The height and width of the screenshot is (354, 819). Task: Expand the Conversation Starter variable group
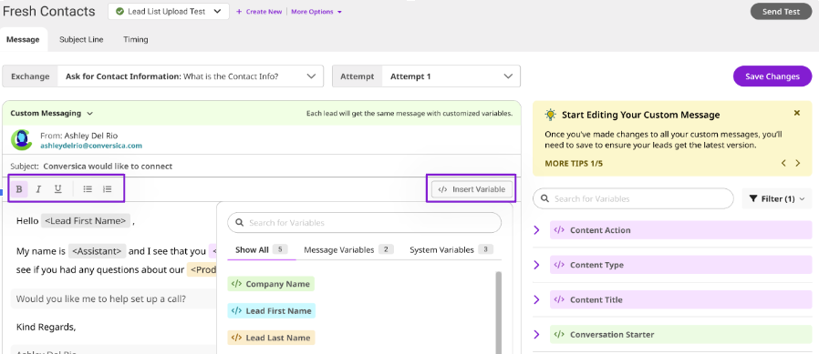click(536, 335)
